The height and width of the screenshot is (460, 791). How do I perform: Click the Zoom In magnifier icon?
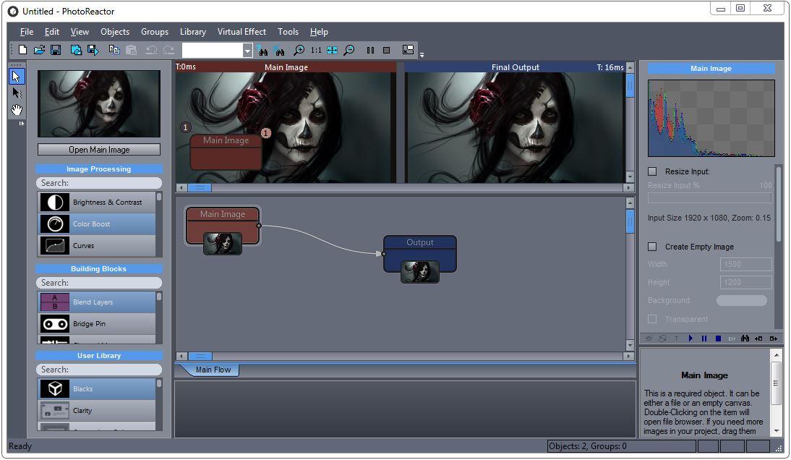point(299,50)
